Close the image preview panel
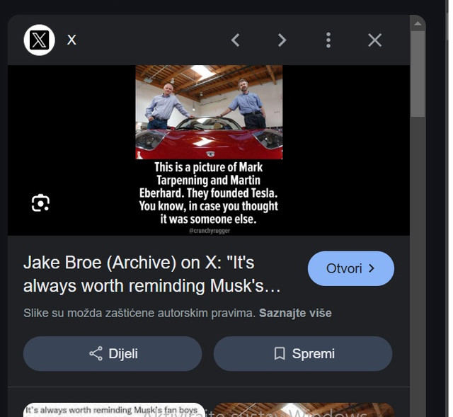 [374, 40]
